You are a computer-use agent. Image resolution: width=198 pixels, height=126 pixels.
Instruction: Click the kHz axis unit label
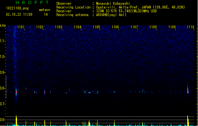[3, 26]
